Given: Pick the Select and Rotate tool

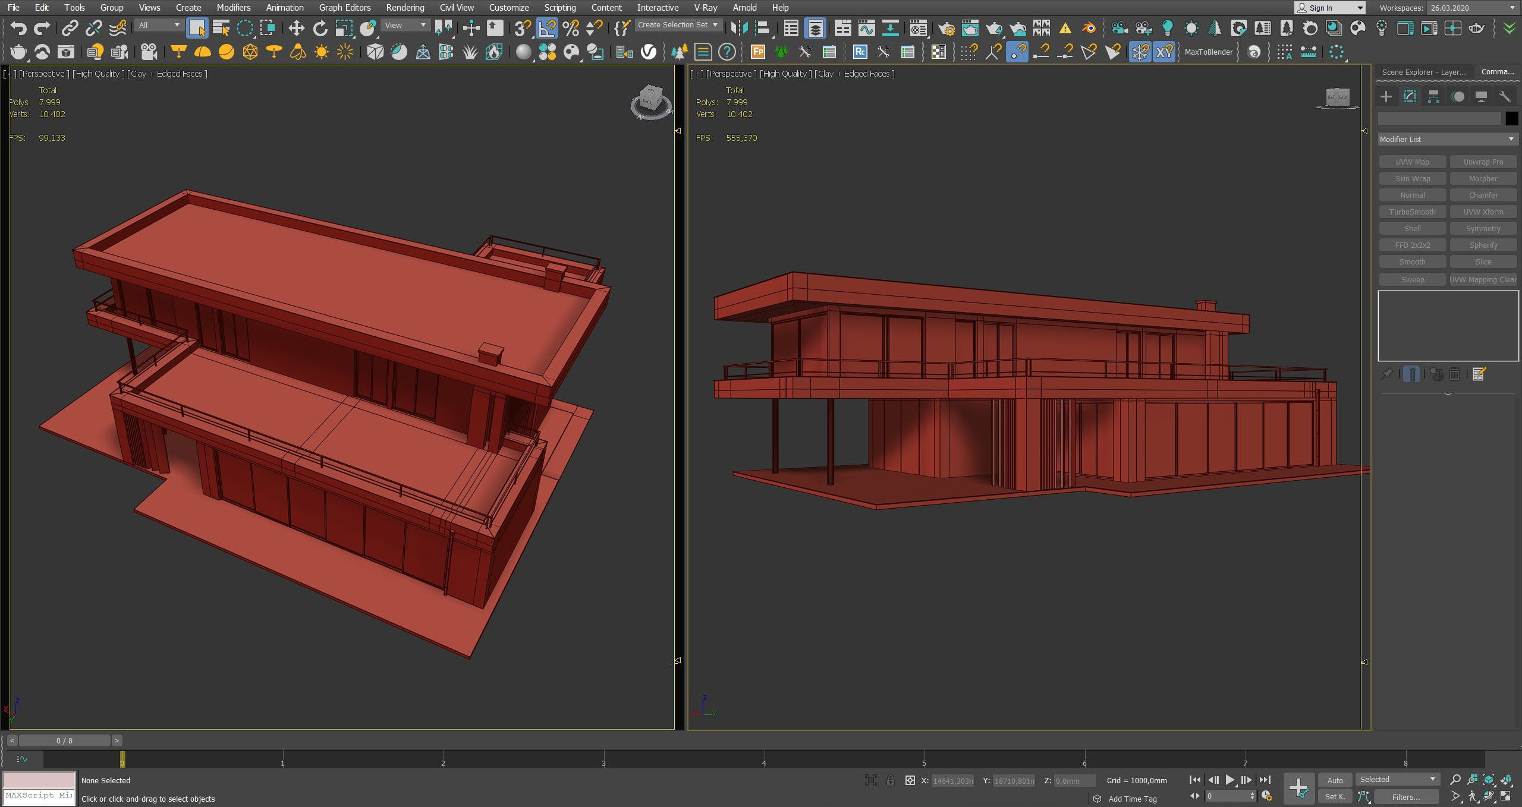Looking at the screenshot, I should [x=320, y=28].
